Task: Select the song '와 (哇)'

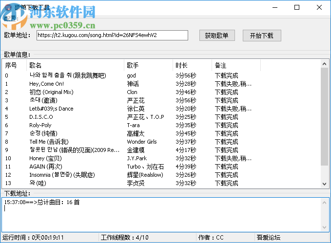Action: 38,183
